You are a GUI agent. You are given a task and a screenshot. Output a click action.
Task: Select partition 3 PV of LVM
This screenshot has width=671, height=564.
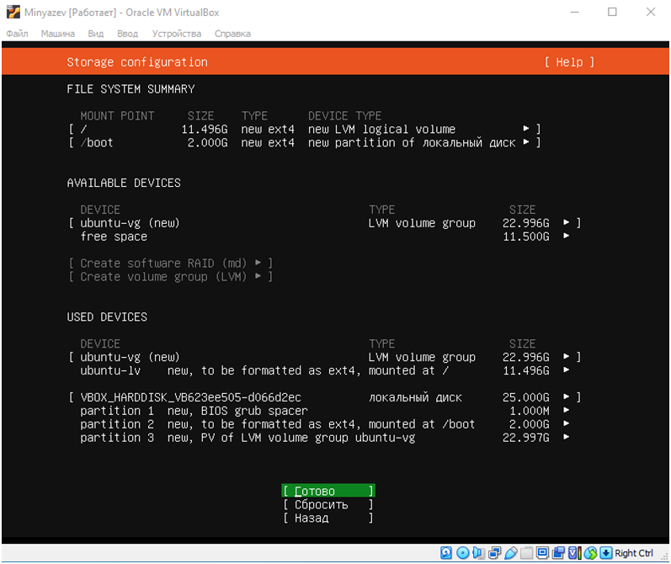pos(324,438)
